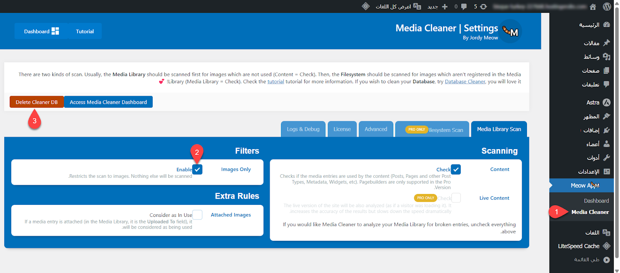Click the WordPress logo in admin bar
Viewport: 620px width, 273px height.
click(x=607, y=7)
